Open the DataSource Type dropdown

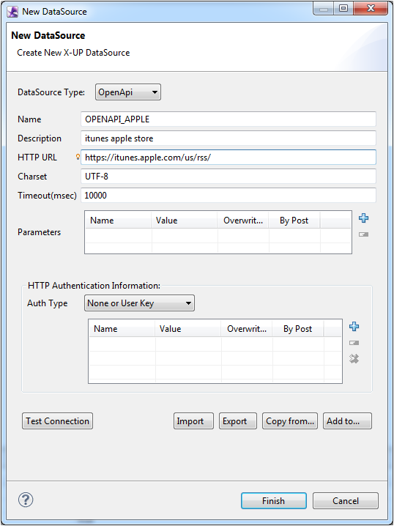click(x=128, y=92)
